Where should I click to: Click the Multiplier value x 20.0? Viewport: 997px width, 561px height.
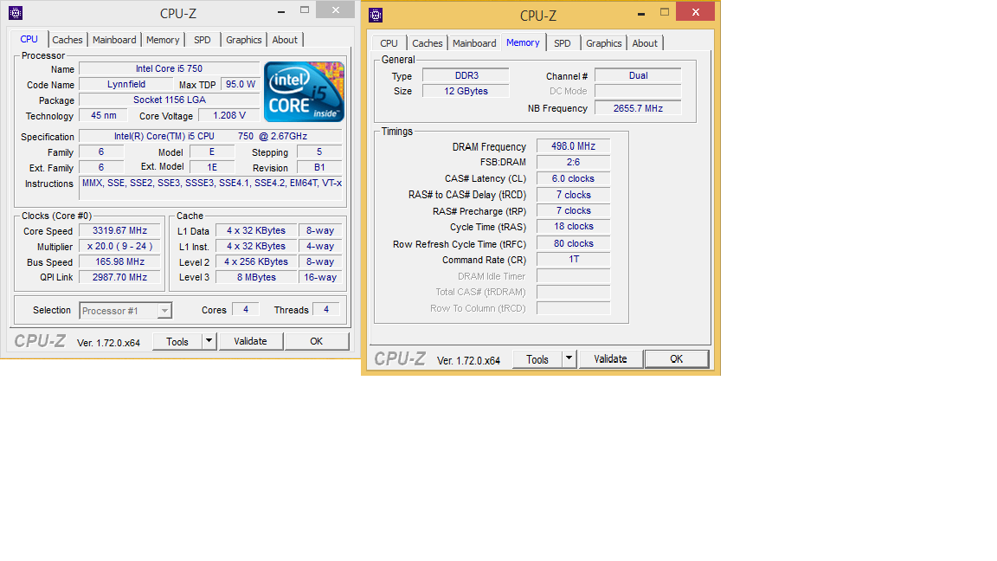pos(119,246)
